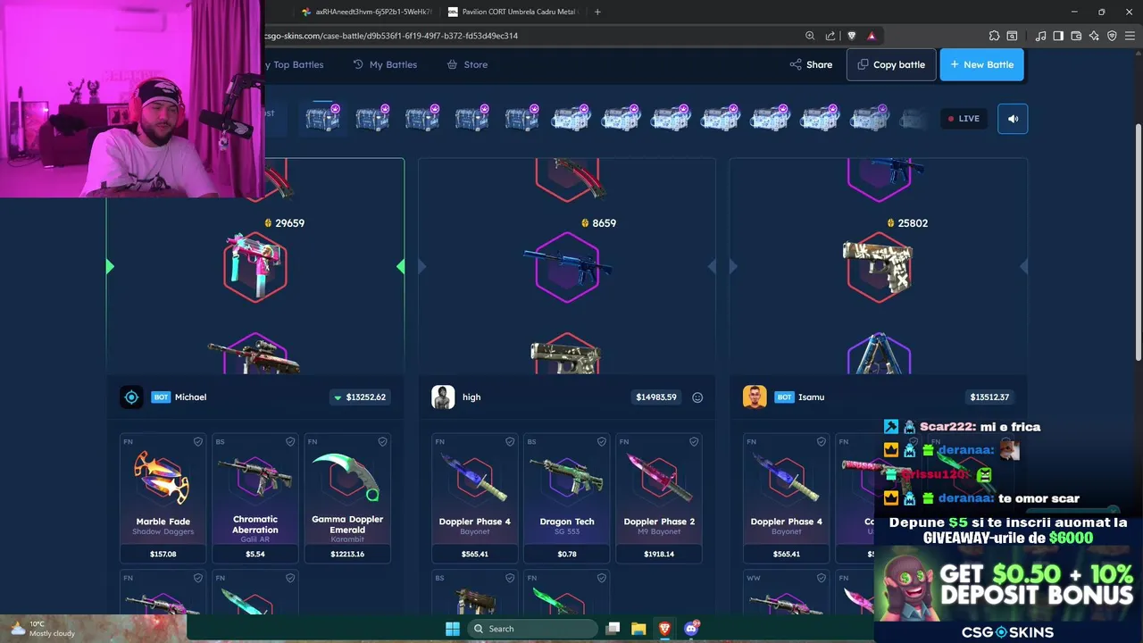
Task: Click the deposit bonus banner ad
Action: pos(1008,578)
